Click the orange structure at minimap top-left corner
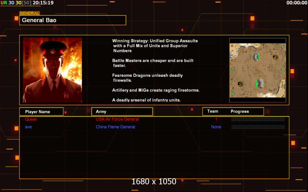 pyautogui.click(x=232, y=46)
